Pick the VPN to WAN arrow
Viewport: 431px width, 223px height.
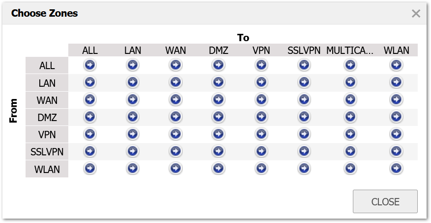click(x=175, y=134)
